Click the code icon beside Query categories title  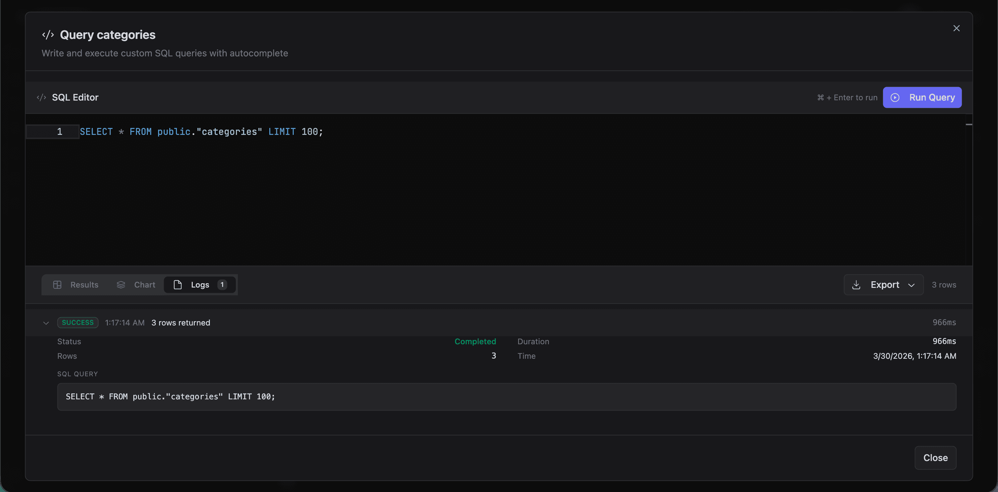coord(48,34)
